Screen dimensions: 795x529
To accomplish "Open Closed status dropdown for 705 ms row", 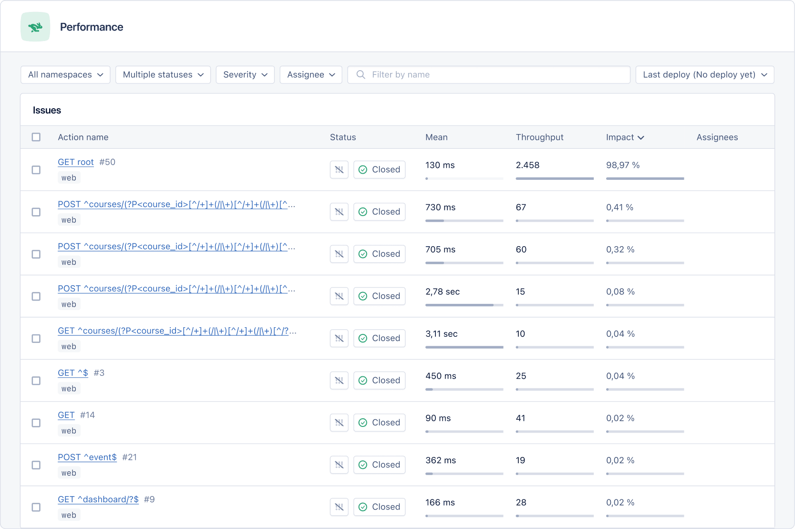I will tap(380, 254).
